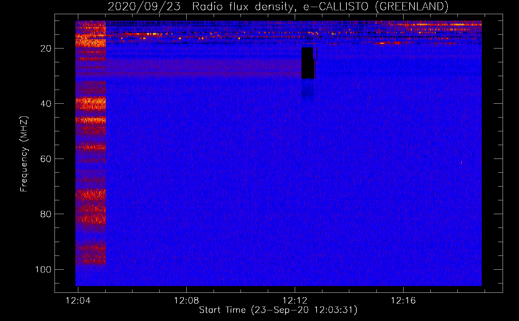Click the Frequency (MHZ) axis label
The width and height of the screenshot is (519, 321).
(24, 154)
